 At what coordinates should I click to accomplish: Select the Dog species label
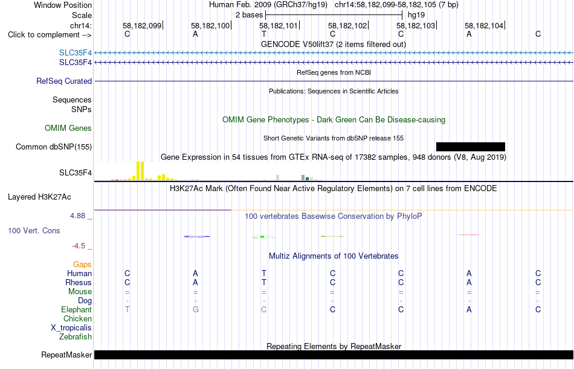(x=85, y=301)
